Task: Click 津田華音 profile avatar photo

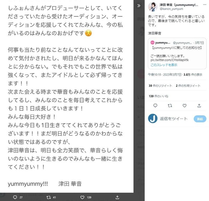Action: [153, 7]
